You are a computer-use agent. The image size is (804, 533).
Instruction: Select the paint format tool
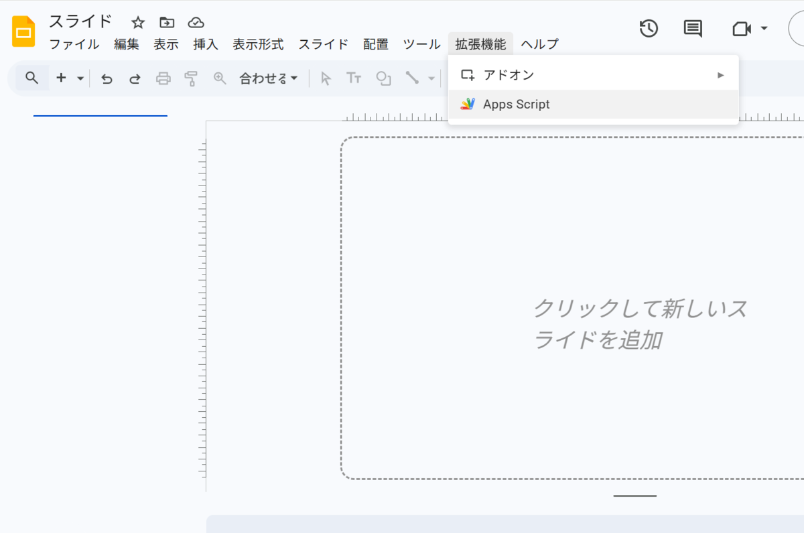click(x=191, y=78)
